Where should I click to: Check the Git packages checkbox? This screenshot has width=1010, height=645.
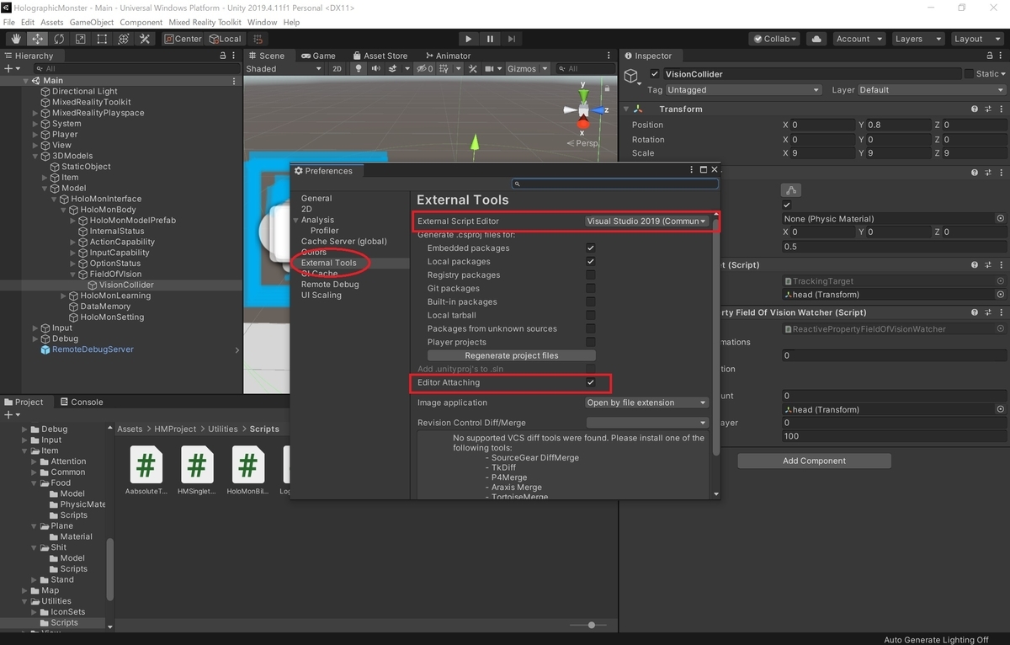[590, 288]
